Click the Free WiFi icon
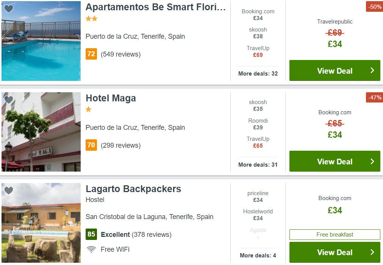The width and height of the screenshot is (383, 265). [91, 249]
